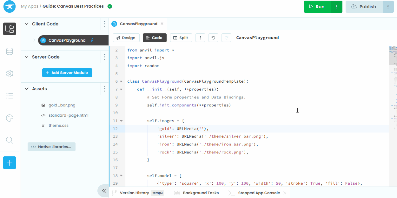Open the Background Tasks tab
Viewport: 397px width, 198px height.
[x=201, y=193]
